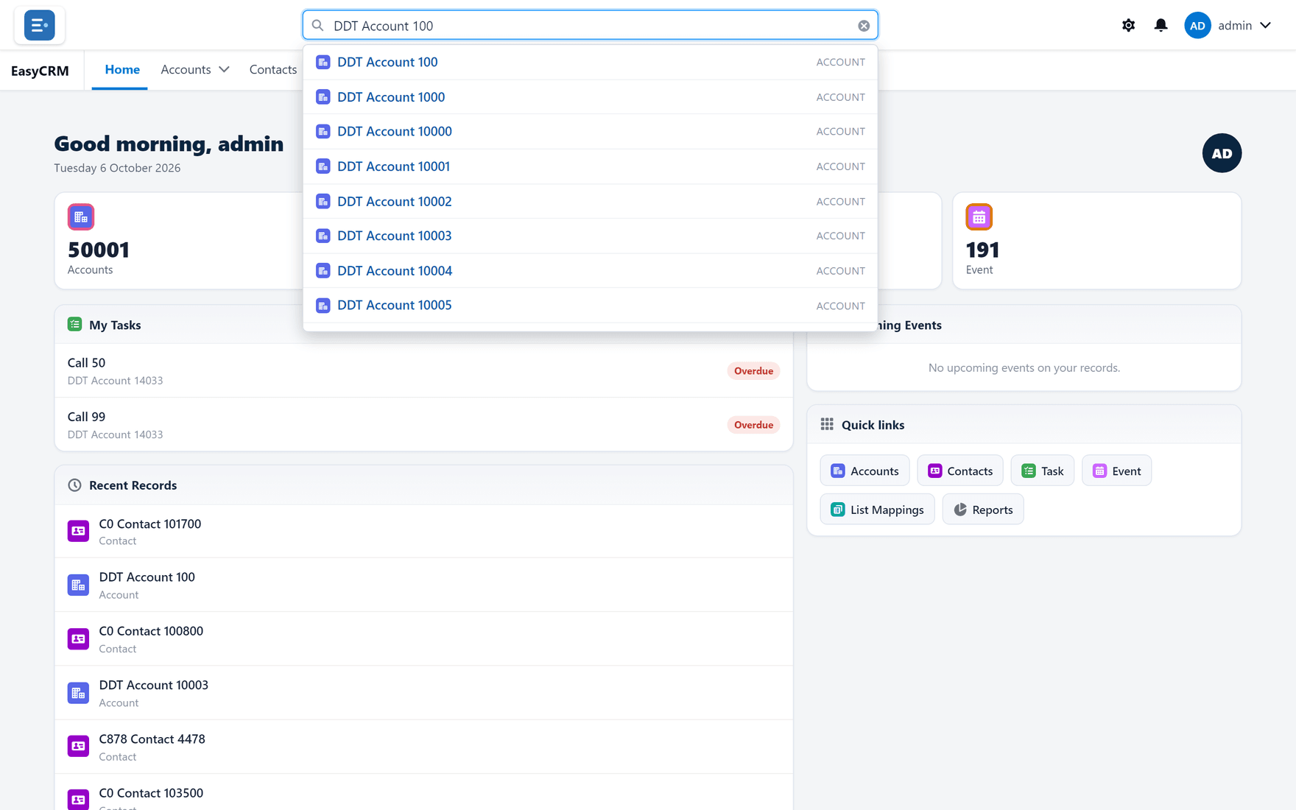Viewport: 1296px width, 810px height.
Task: Click the large dark AD profile circle
Action: 1222,153
